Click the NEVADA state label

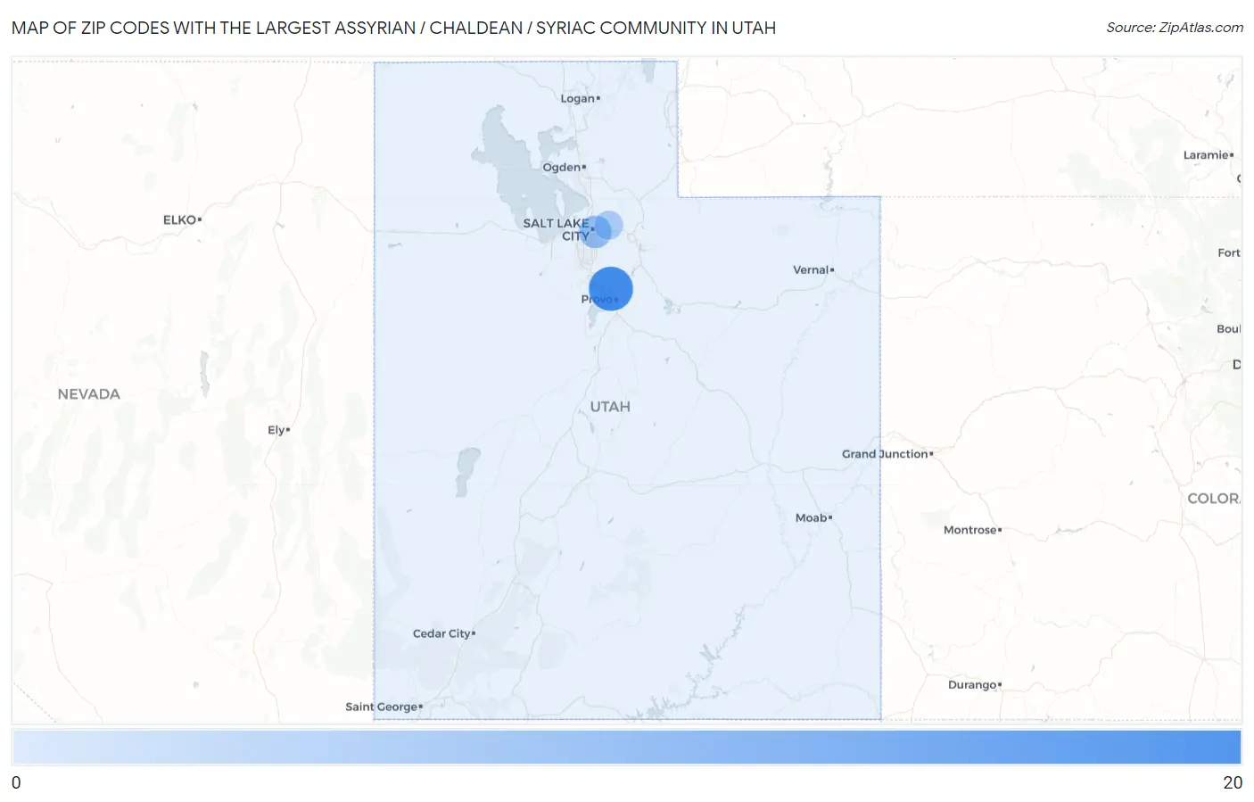coord(88,394)
